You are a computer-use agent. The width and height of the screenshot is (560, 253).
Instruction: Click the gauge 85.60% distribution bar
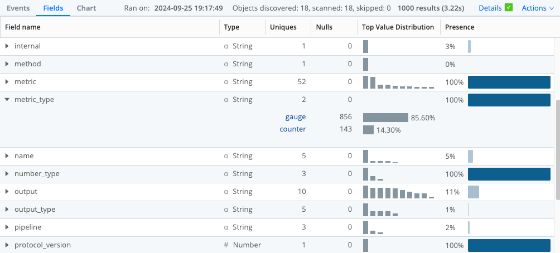pyautogui.click(x=385, y=118)
